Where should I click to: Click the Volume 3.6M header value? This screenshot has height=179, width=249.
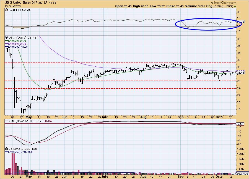click(195, 6)
